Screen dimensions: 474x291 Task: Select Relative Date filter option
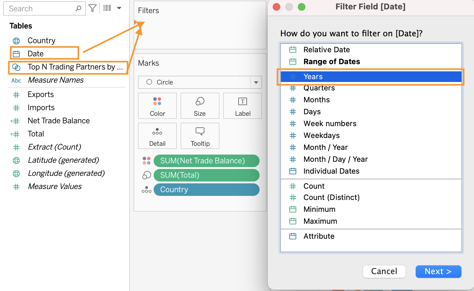326,50
